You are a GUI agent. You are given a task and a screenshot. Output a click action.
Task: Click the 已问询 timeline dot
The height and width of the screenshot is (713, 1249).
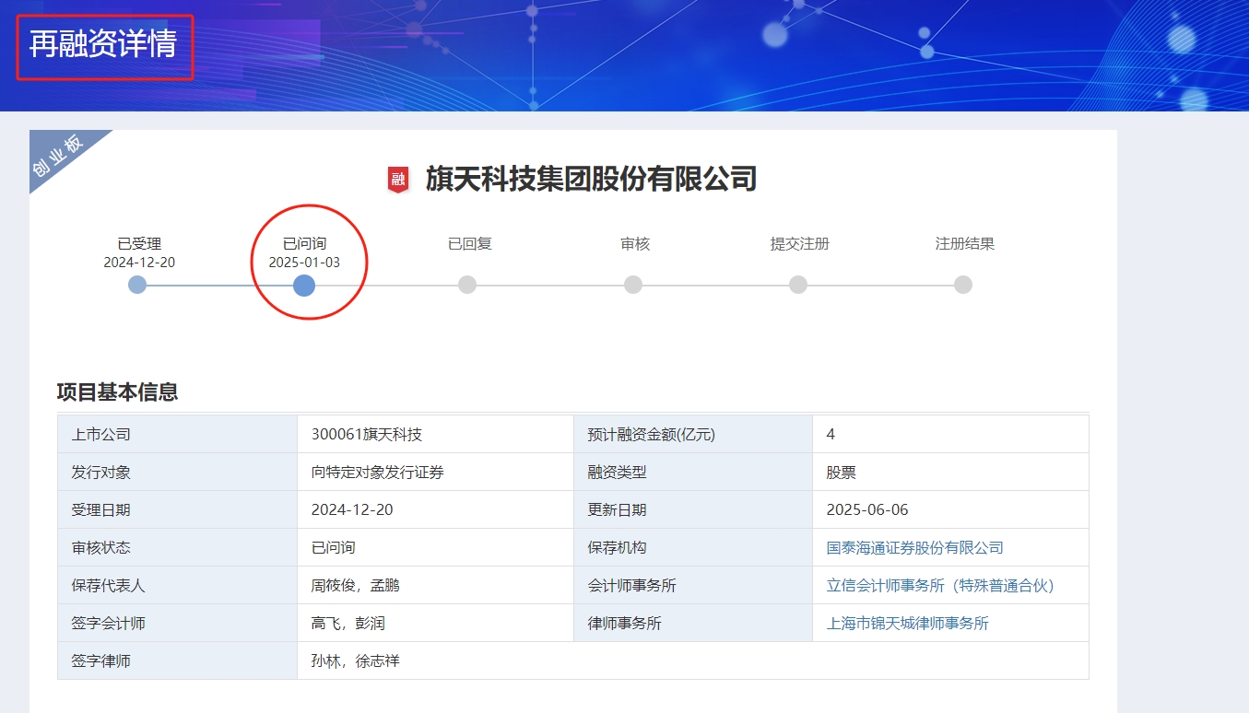tap(304, 286)
